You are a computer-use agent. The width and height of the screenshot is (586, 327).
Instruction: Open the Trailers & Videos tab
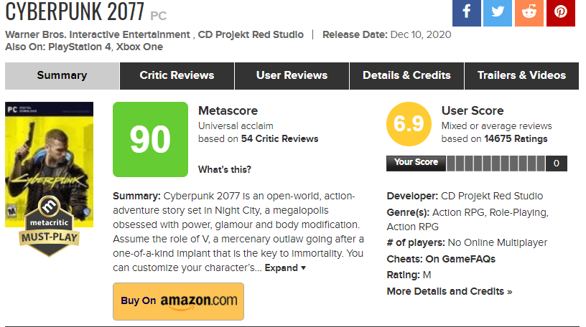click(521, 75)
